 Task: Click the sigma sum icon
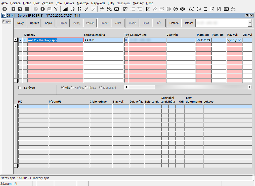(x=205, y=9)
